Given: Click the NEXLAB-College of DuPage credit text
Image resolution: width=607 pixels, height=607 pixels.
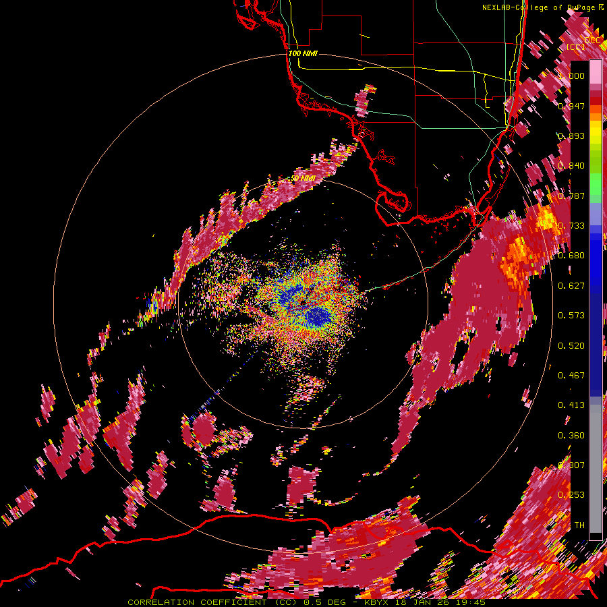Looking at the screenshot, I should [540, 7].
